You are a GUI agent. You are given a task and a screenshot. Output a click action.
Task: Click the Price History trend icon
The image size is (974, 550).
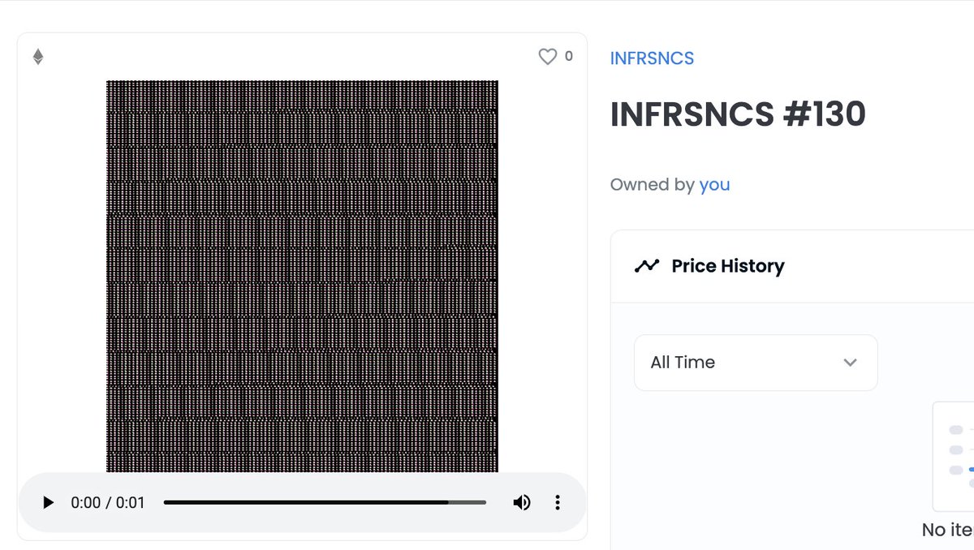[647, 266]
